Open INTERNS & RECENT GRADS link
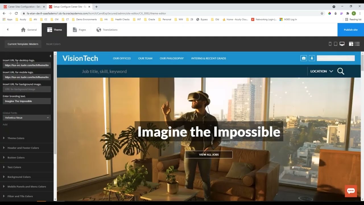The image size is (364, 205). point(208,58)
